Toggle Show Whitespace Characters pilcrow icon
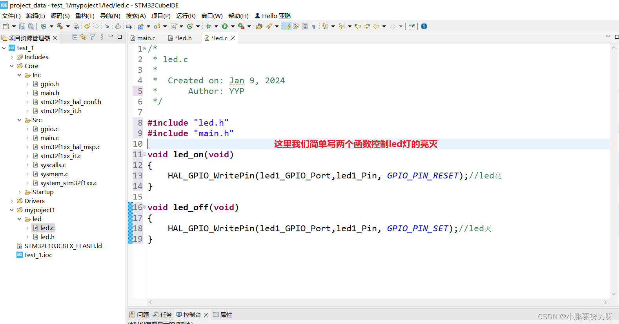This screenshot has height=324, width=619. click(314, 26)
